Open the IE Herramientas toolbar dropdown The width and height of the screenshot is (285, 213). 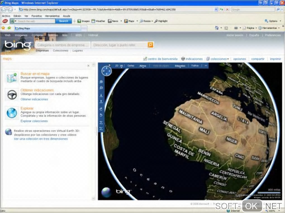pyautogui.click(x=269, y=28)
